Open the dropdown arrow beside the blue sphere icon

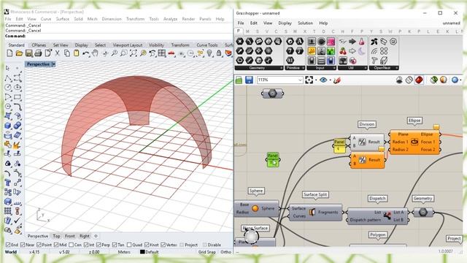[460, 80]
